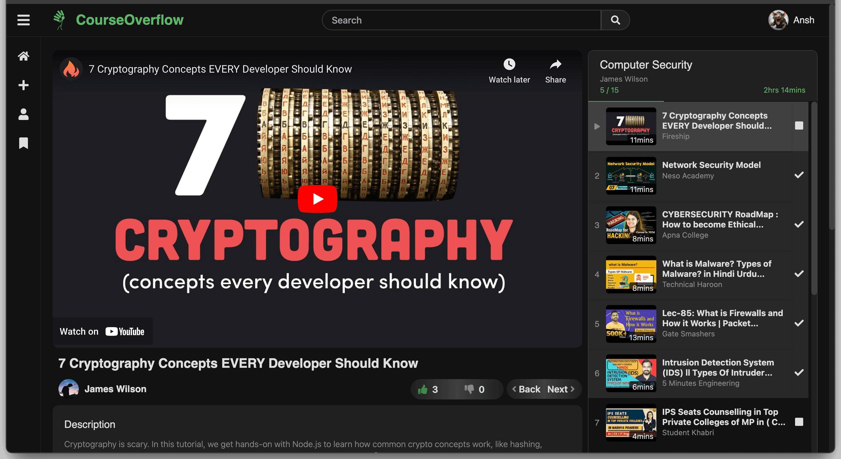Image resolution: width=841 pixels, height=459 pixels.
Task: Go to Next video with chevron
Action: tap(561, 389)
